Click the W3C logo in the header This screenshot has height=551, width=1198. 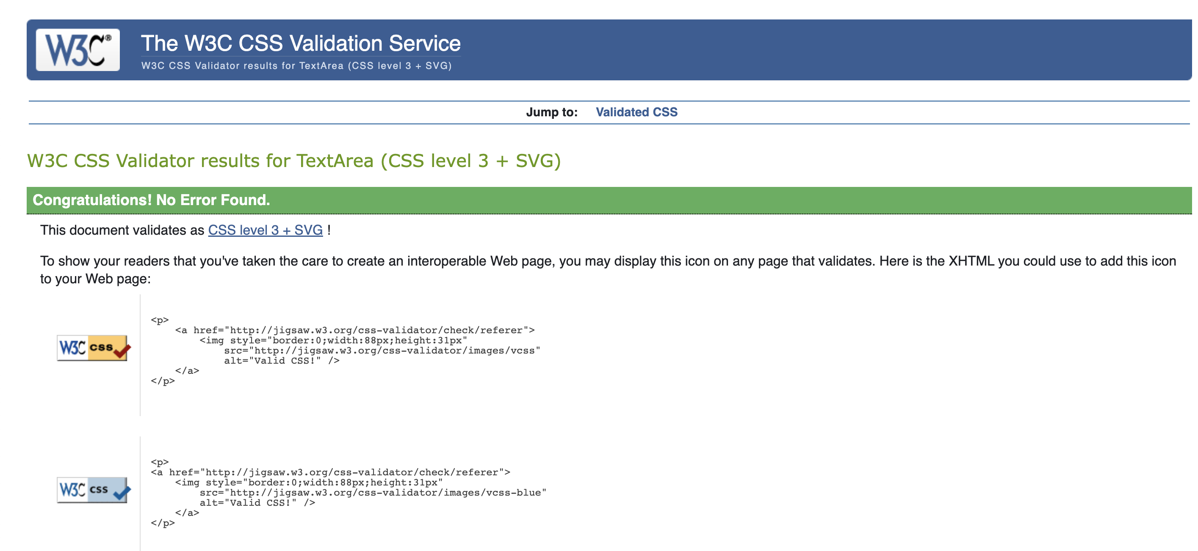click(x=77, y=50)
